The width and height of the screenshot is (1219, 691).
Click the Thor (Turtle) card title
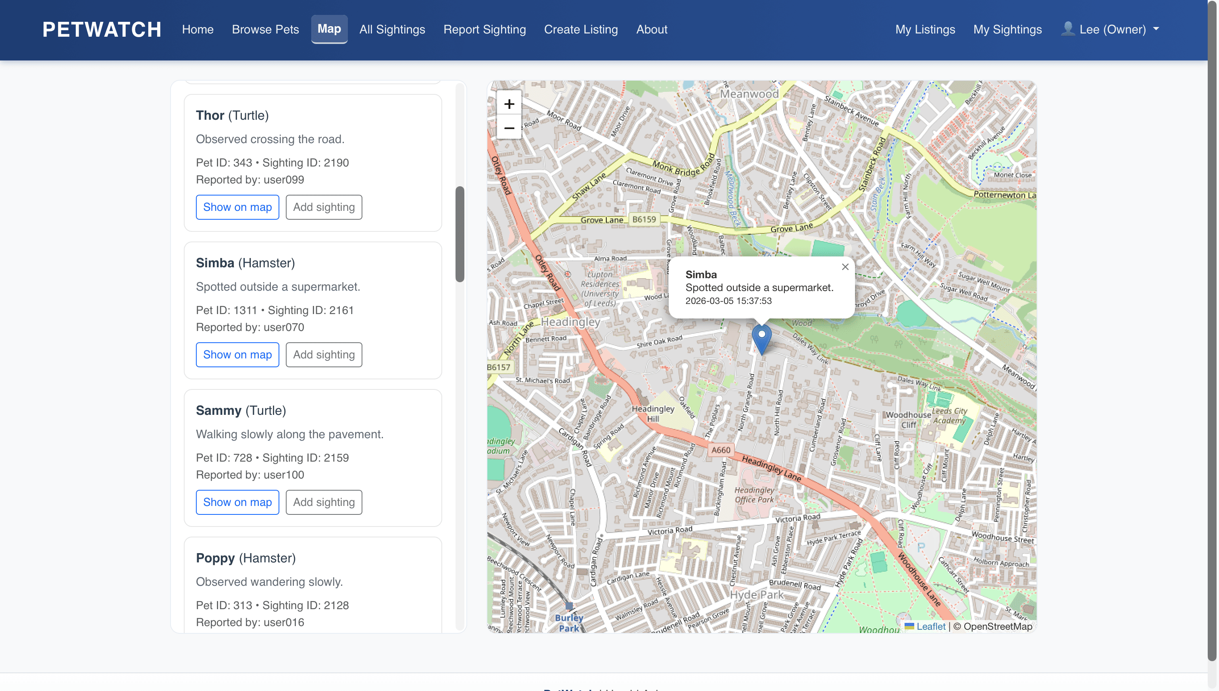pos(232,115)
